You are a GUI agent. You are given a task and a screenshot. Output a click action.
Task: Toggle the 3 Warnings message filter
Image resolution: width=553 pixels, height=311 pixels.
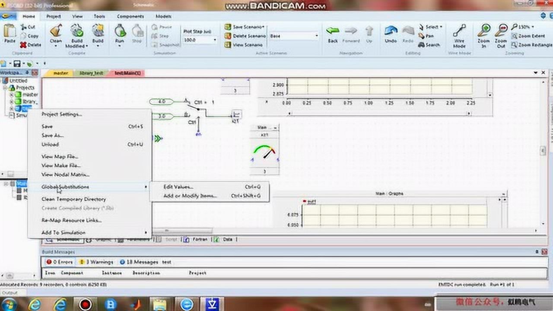tap(96, 262)
